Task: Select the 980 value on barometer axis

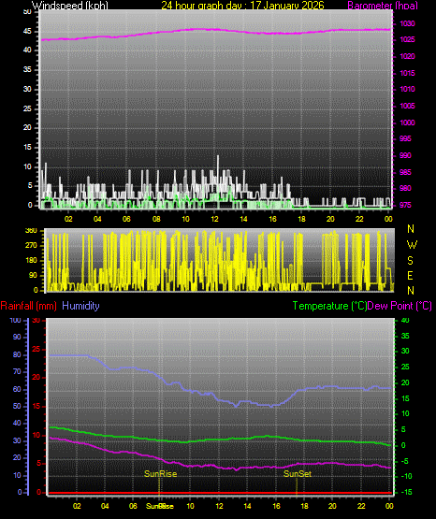Action: pyautogui.click(x=405, y=188)
